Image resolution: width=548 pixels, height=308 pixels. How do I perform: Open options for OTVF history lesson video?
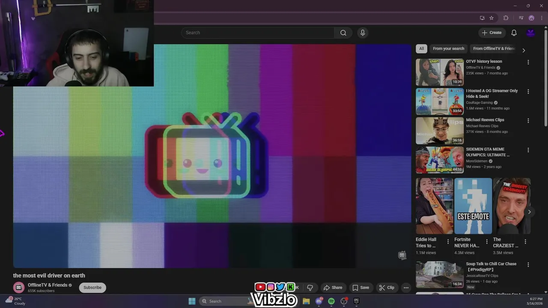[x=528, y=62]
